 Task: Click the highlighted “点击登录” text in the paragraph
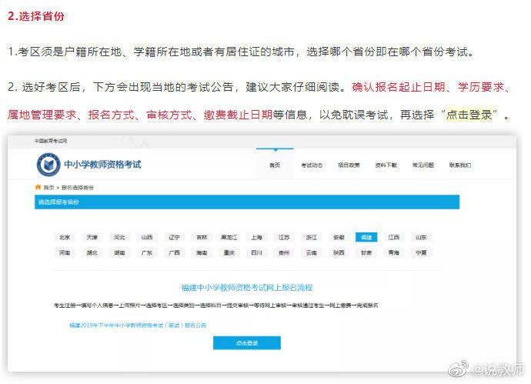pos(469,115)
